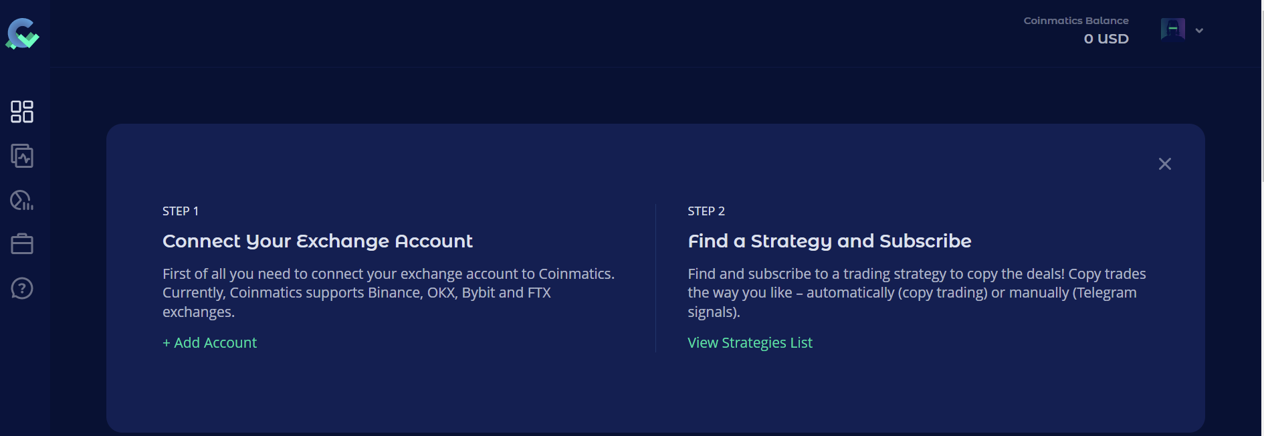Dismiss the onboarding steps panel

[1164, 164]
